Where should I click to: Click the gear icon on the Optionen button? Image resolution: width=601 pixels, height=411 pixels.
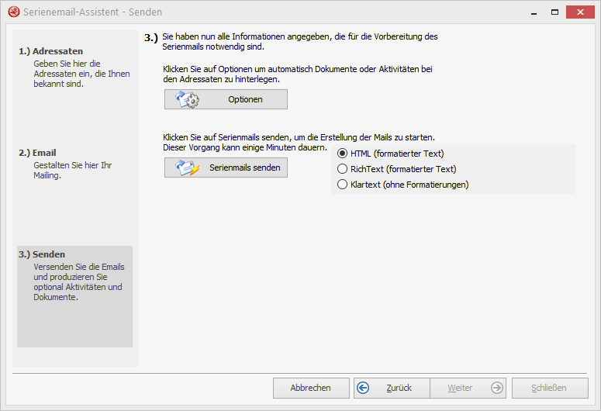coord(187,99)
